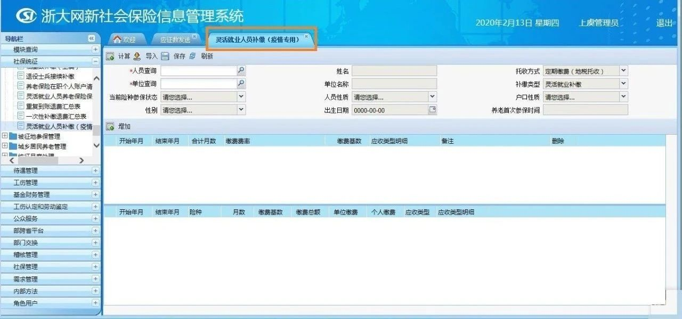Expand the 基金财务管理 section
Viewport: 682px width, 319px height.
pos(95,194)
